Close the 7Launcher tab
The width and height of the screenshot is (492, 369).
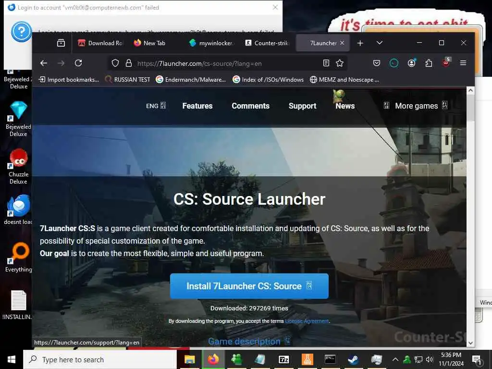(342, 43)
